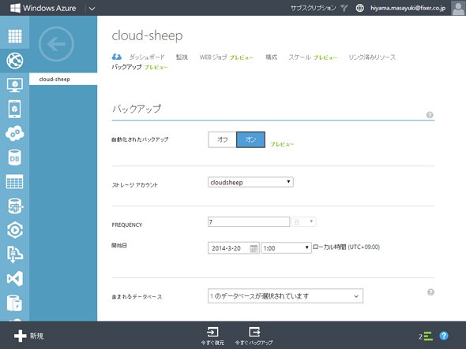
Task: Click the user avatar picture
Action: click(458, 8)
